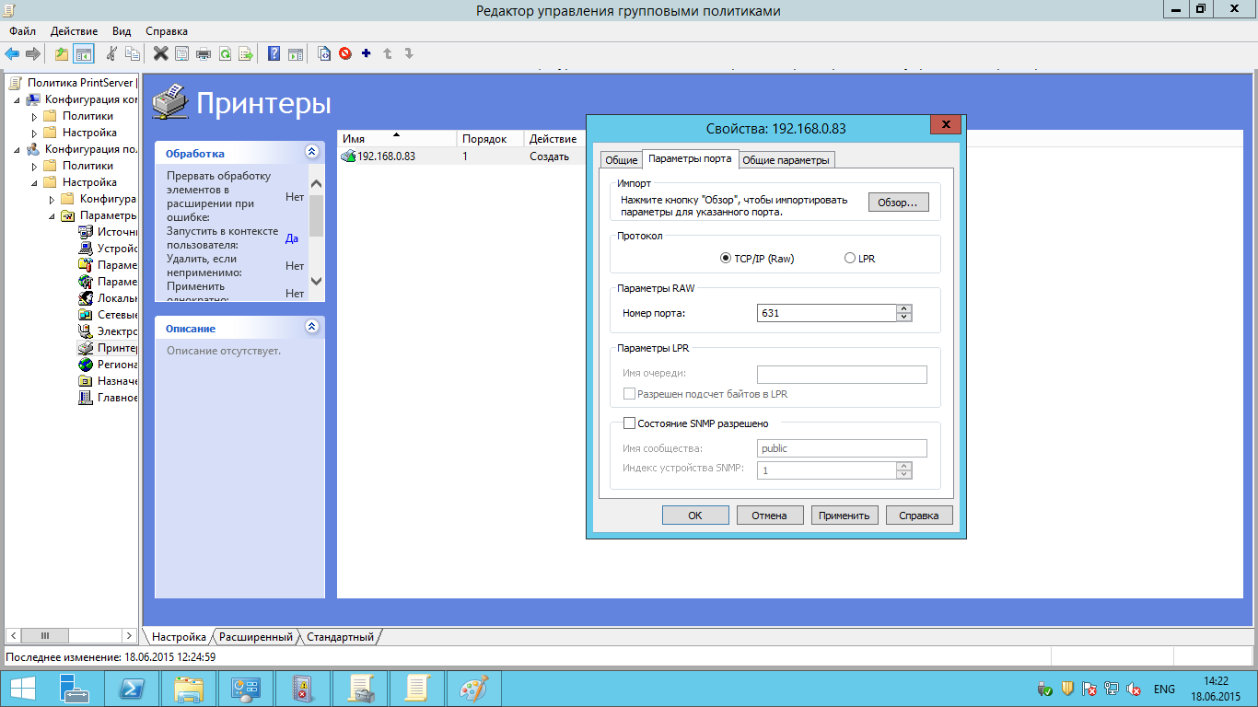The image size is (1258, 707).
Task: Click the display XML toolbar icon
Action: (323, 53)
